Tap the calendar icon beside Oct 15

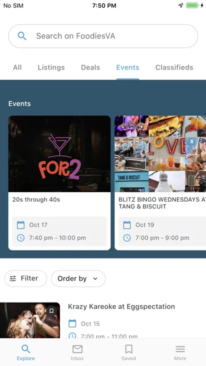pyautogui.click(x=72, y=324)
